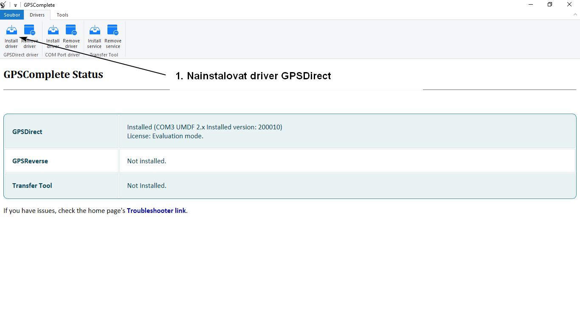Collapse the ribbon using the chevron on the right

pyautogui.click(x=576, y=14)
